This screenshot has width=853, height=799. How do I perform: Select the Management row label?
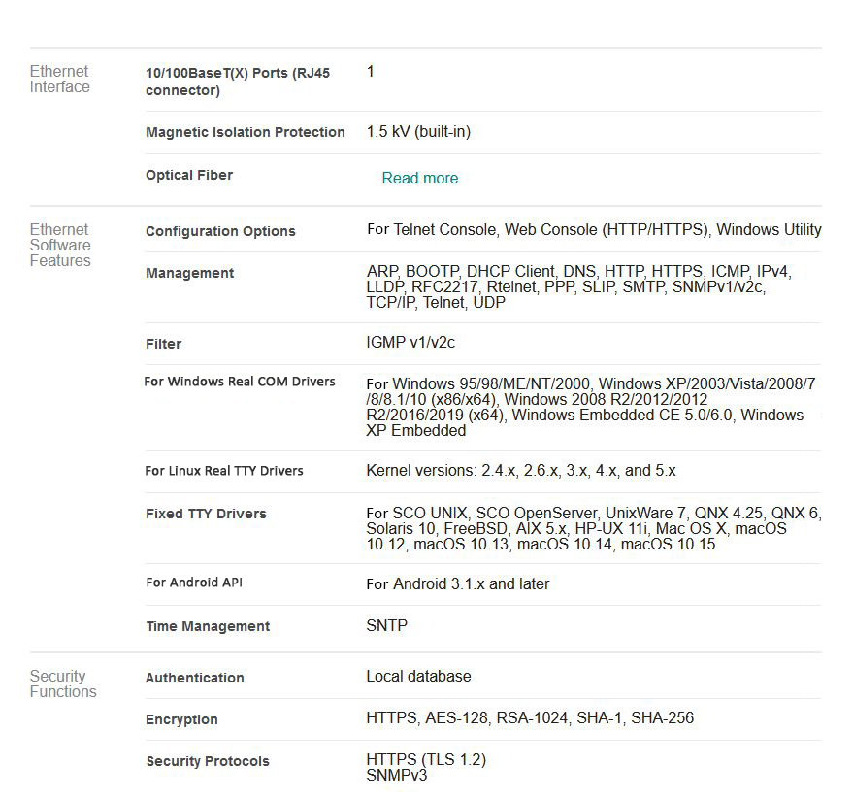tap(189, 274)
